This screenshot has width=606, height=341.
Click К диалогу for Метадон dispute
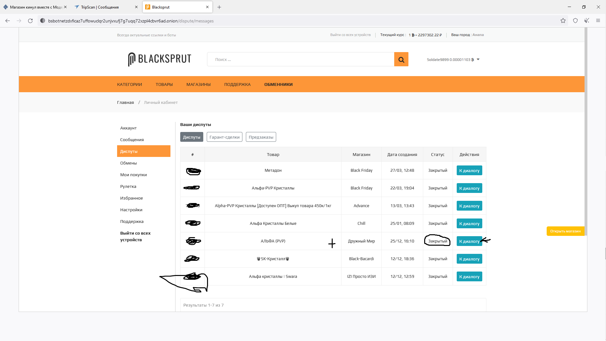coord(469,170)
